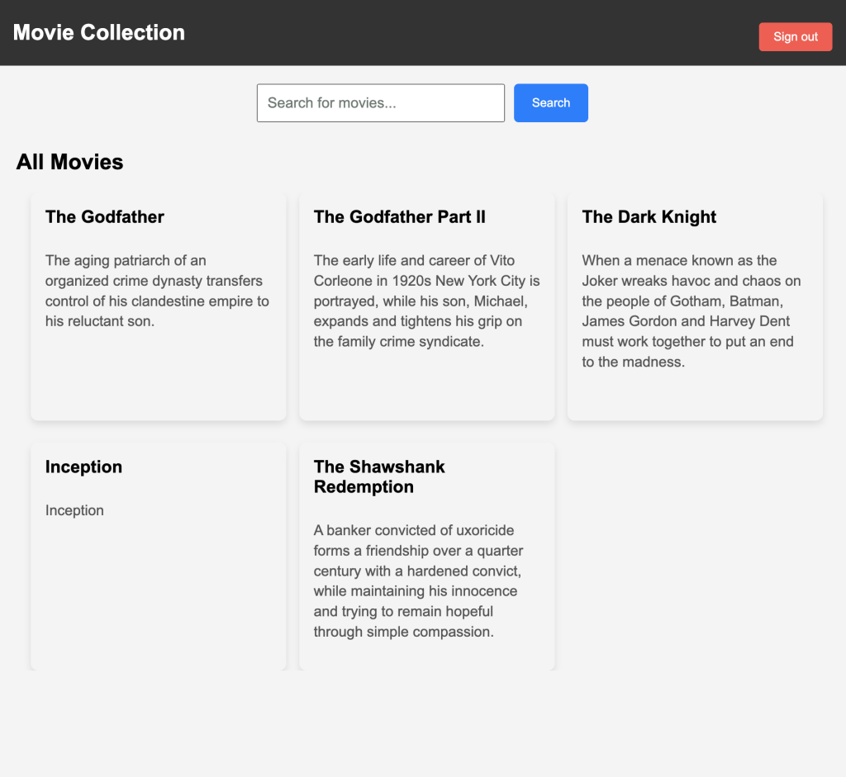This screenshot has width=846, height=777.
Task: Click the All Movies section heading
Action: [x=69, y=162]
